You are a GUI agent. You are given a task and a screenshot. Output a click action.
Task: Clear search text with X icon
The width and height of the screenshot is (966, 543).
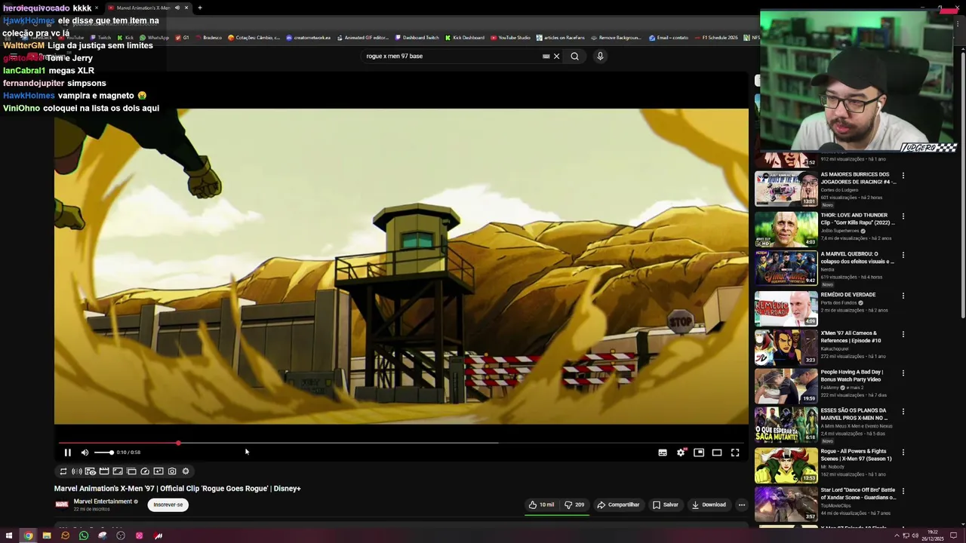click(557, 56)
